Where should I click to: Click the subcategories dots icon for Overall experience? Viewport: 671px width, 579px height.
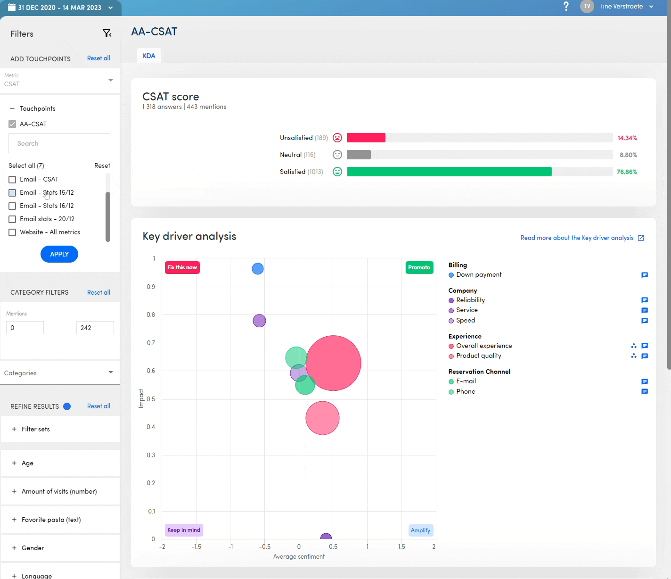click(x=634, y=346)
